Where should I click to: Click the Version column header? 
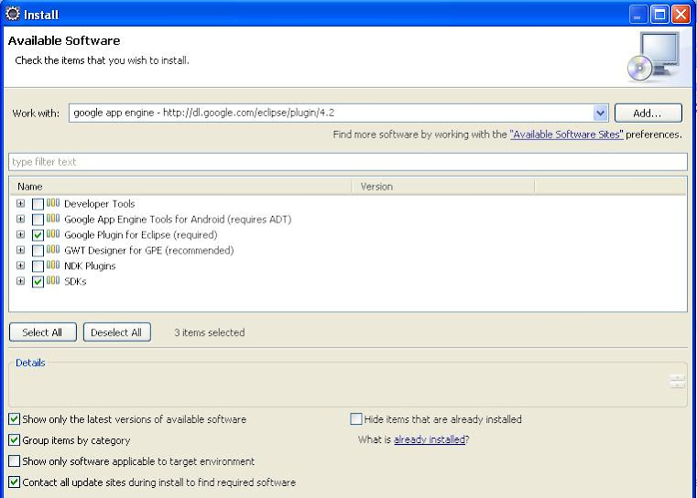coord(443,187)
